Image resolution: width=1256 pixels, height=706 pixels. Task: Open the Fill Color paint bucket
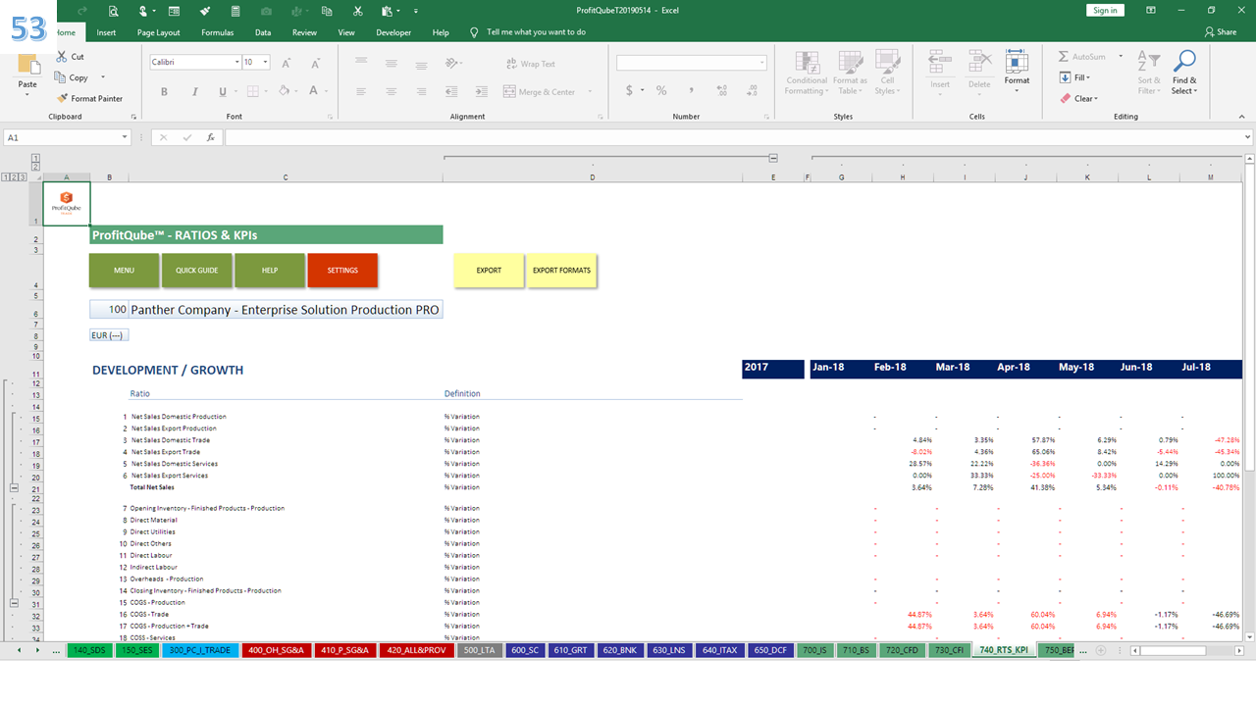283,91
